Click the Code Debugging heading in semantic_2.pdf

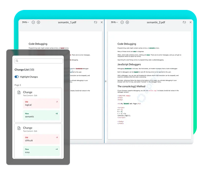tap(127, 44)
